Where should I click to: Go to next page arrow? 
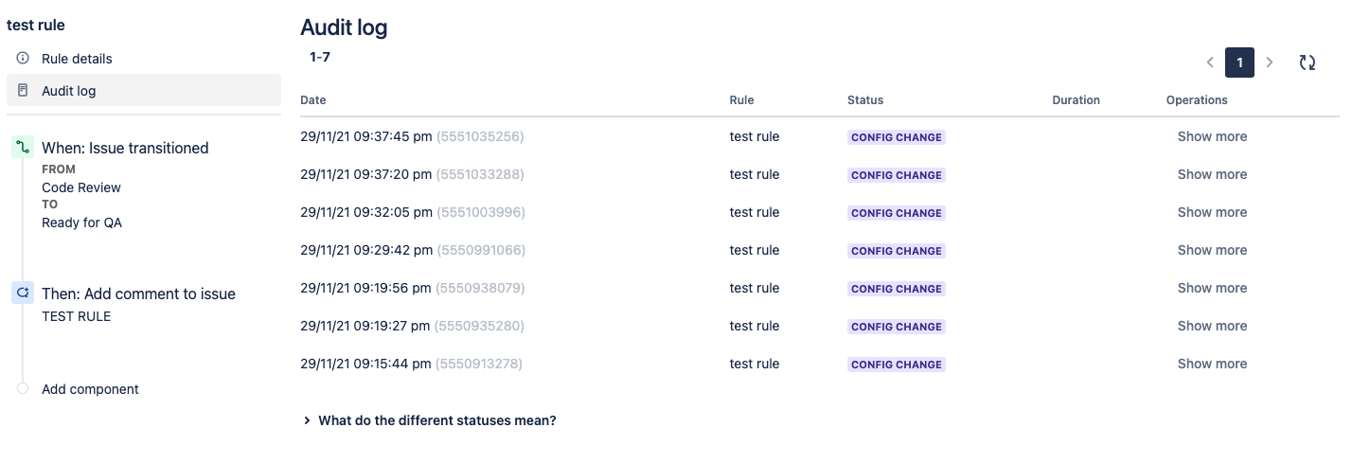1270,62
